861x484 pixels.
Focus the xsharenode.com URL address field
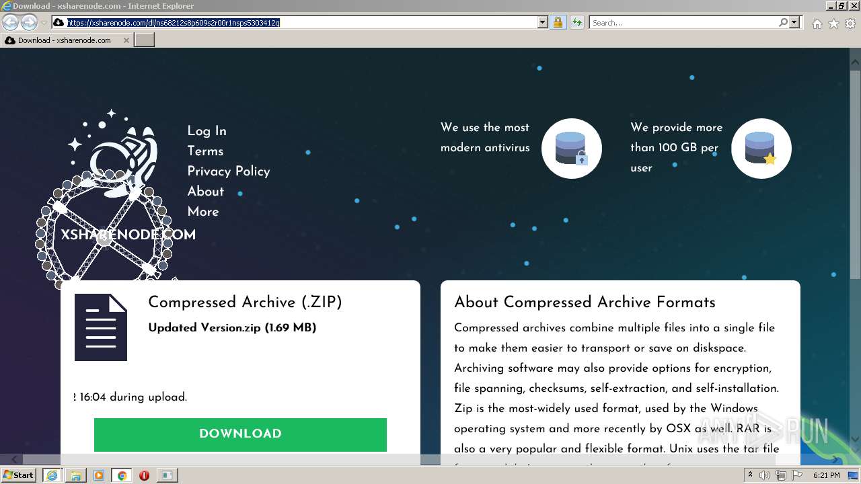(x=301, y=22)
